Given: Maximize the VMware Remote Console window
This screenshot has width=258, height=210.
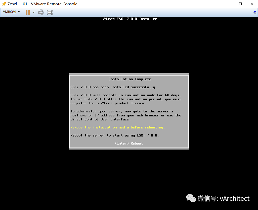Looking at the screenshot, I should click(x=240, y=4).
